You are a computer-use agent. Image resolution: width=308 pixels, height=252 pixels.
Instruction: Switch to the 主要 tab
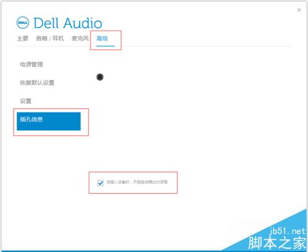point(23,38)
